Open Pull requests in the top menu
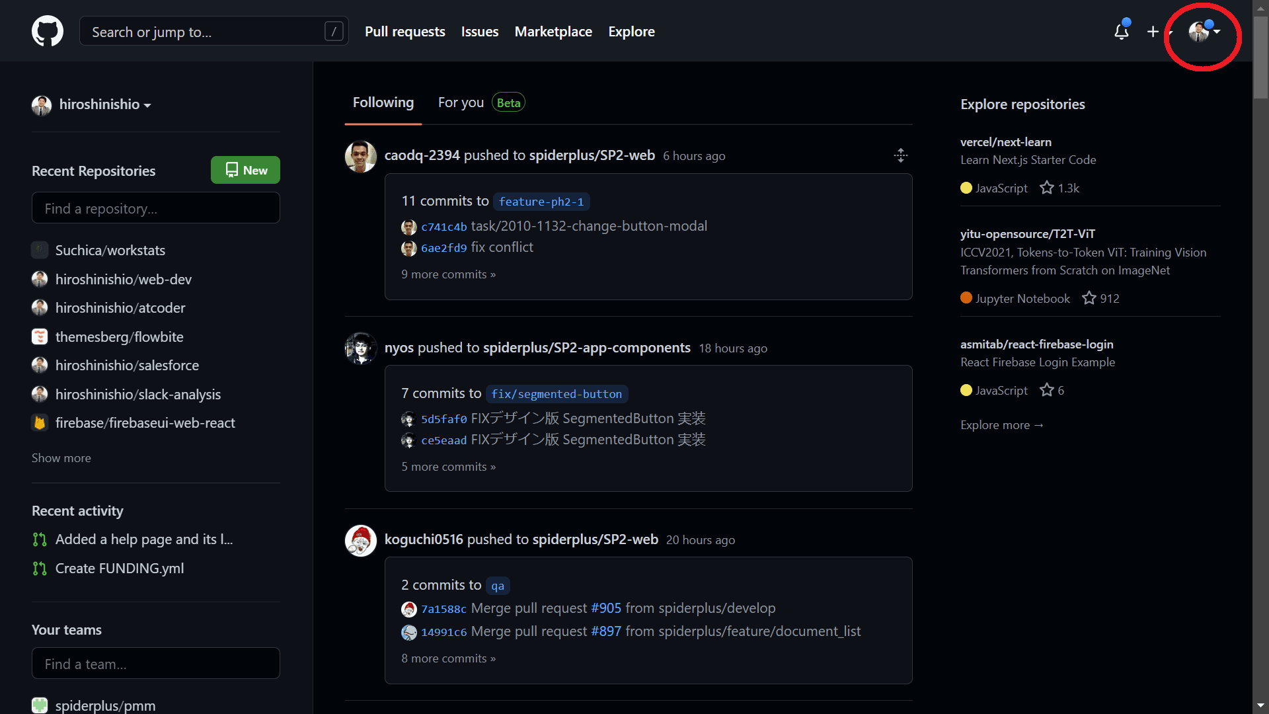 404,31
